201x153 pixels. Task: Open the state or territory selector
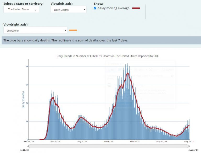pos(21,9)
